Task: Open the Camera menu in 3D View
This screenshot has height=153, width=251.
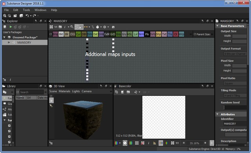Action: [x=87, y=91]
